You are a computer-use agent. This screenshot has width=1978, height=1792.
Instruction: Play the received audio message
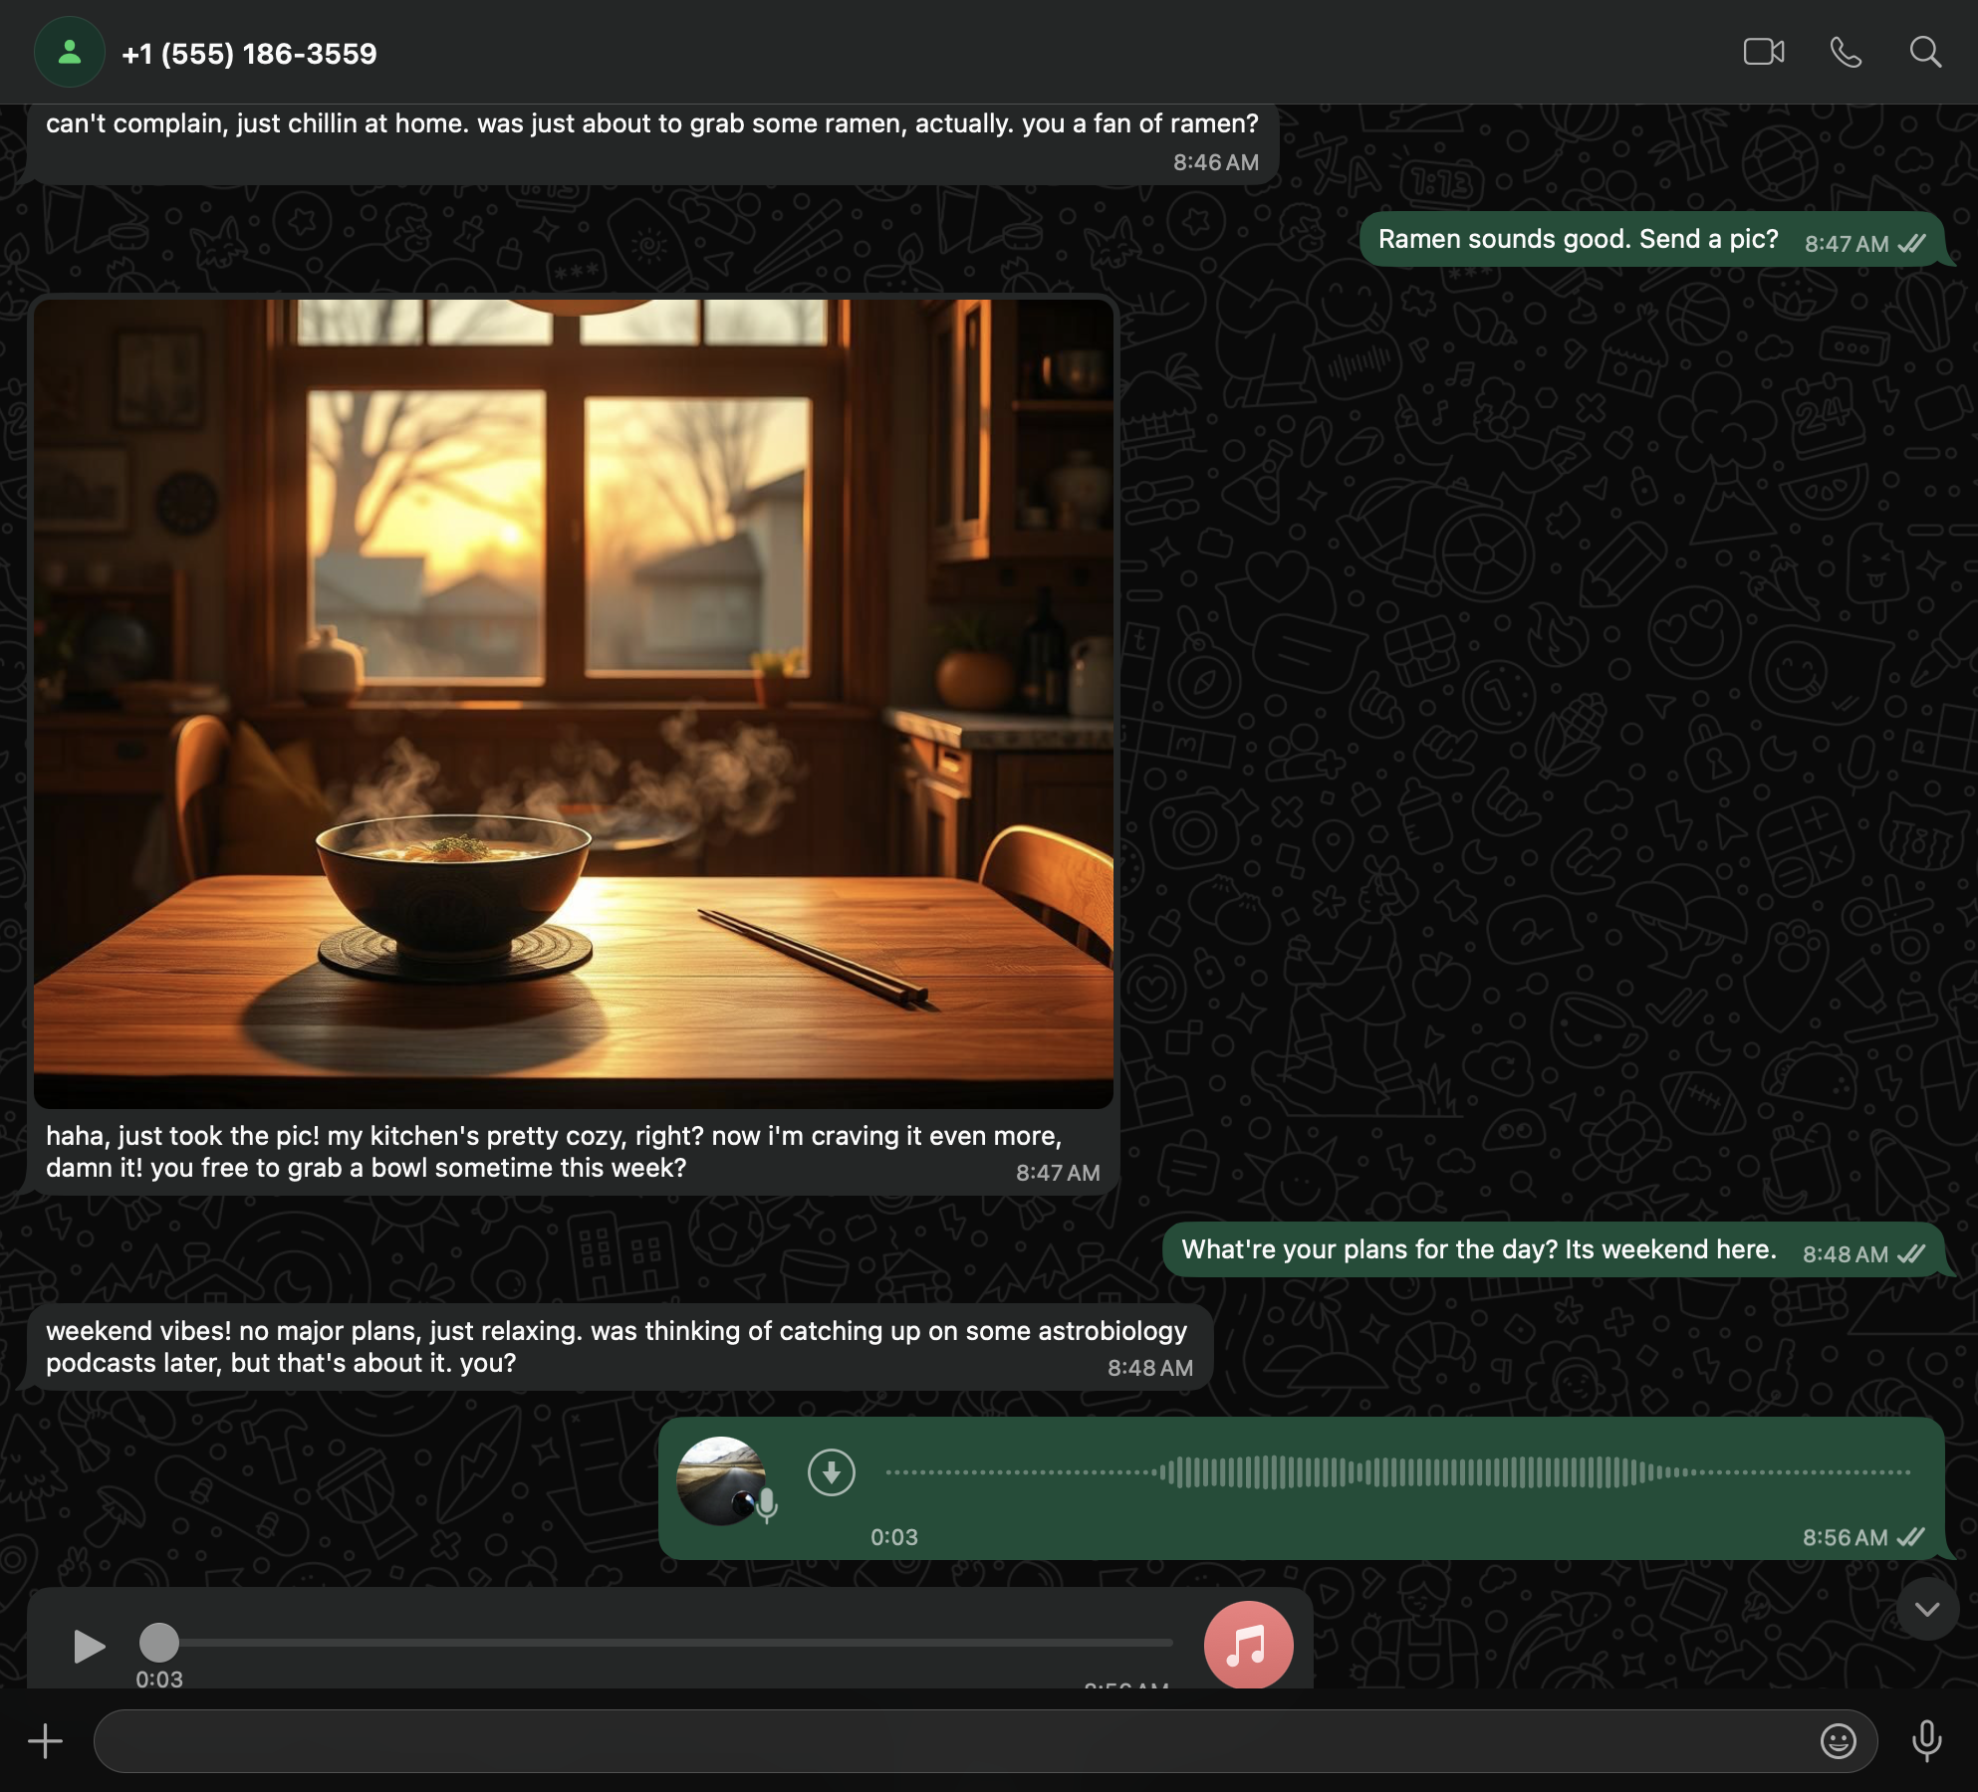click(x=89, y=1646)
